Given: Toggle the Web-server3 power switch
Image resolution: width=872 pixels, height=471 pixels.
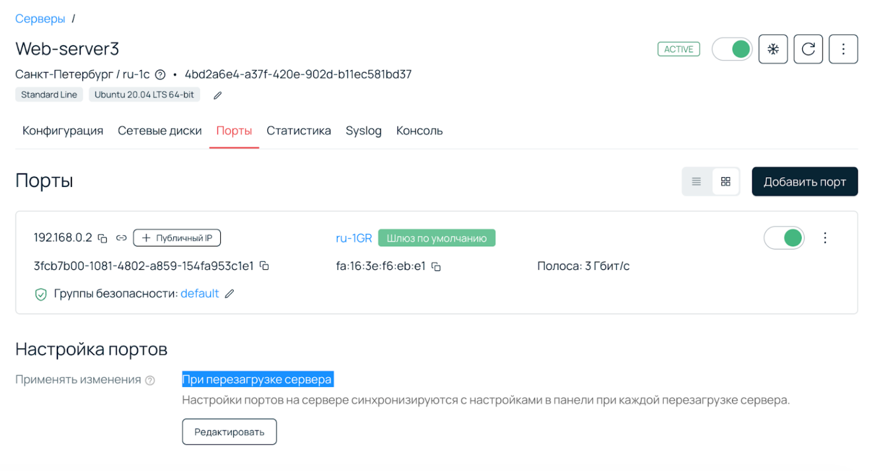Looking at the screenshot, I should 732,49.
